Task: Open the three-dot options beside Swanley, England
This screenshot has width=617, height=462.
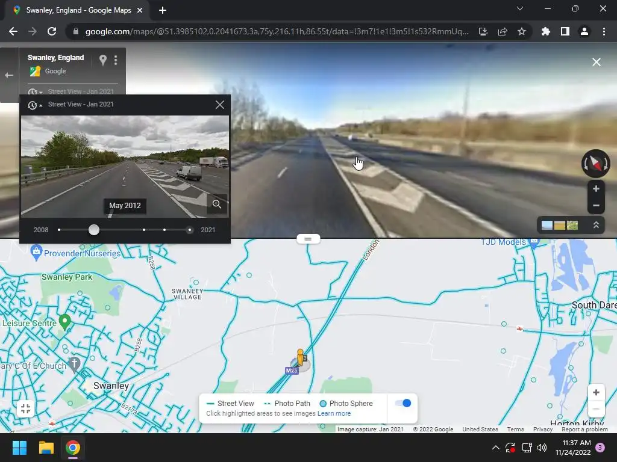Action: (x=115, y=60)
